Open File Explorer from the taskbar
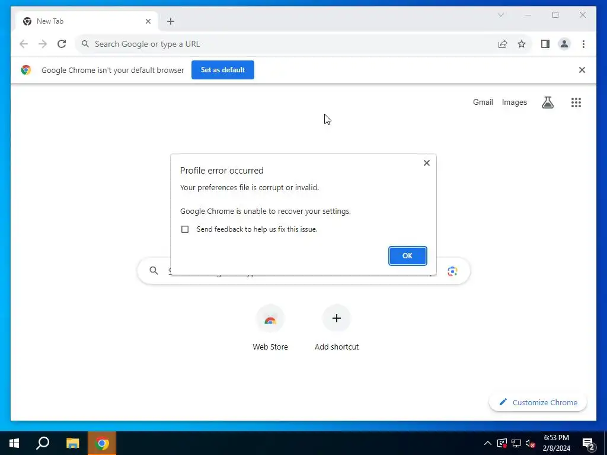The width and height of the screenshot is (607, 455). pyautogui.click(x=72, y=443)
